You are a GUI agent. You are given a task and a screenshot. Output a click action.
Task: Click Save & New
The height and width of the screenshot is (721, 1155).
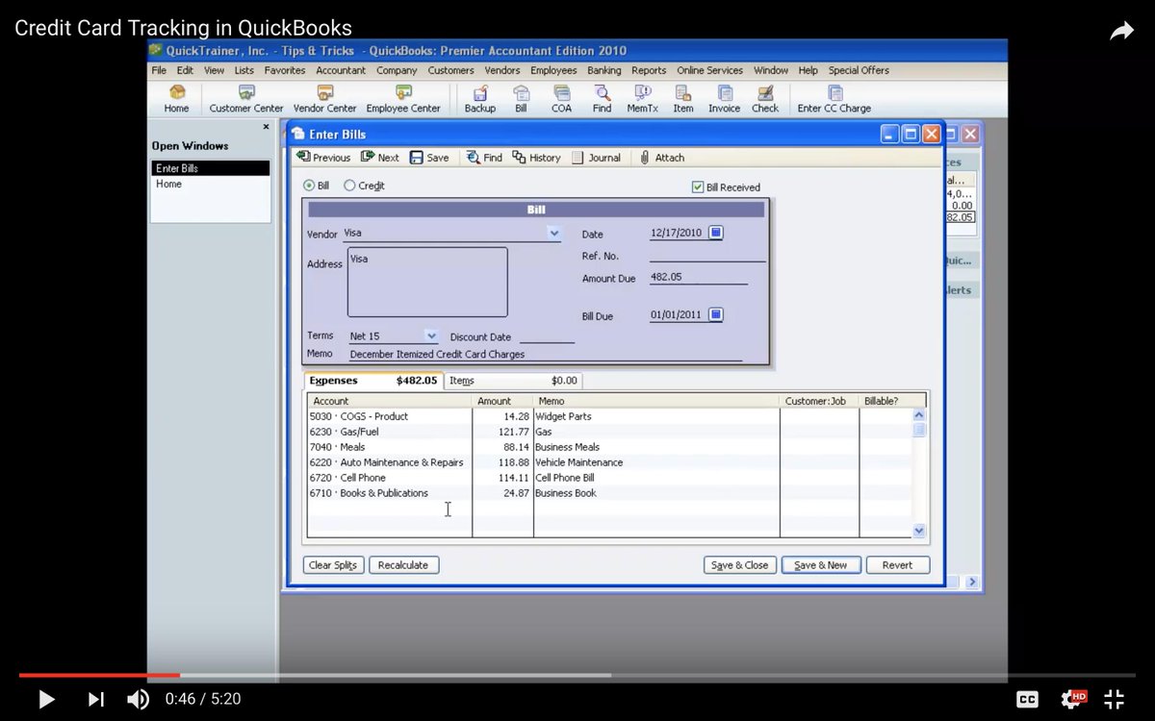821,565
